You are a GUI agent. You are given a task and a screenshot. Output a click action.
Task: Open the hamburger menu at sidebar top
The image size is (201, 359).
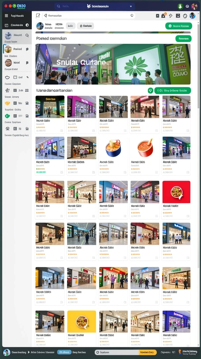(6, 16)
